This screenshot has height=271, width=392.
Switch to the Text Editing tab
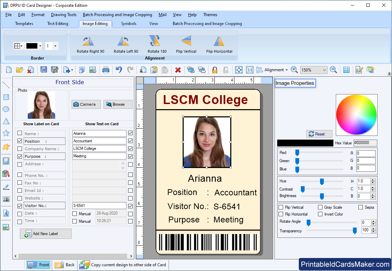coord(58,24)
